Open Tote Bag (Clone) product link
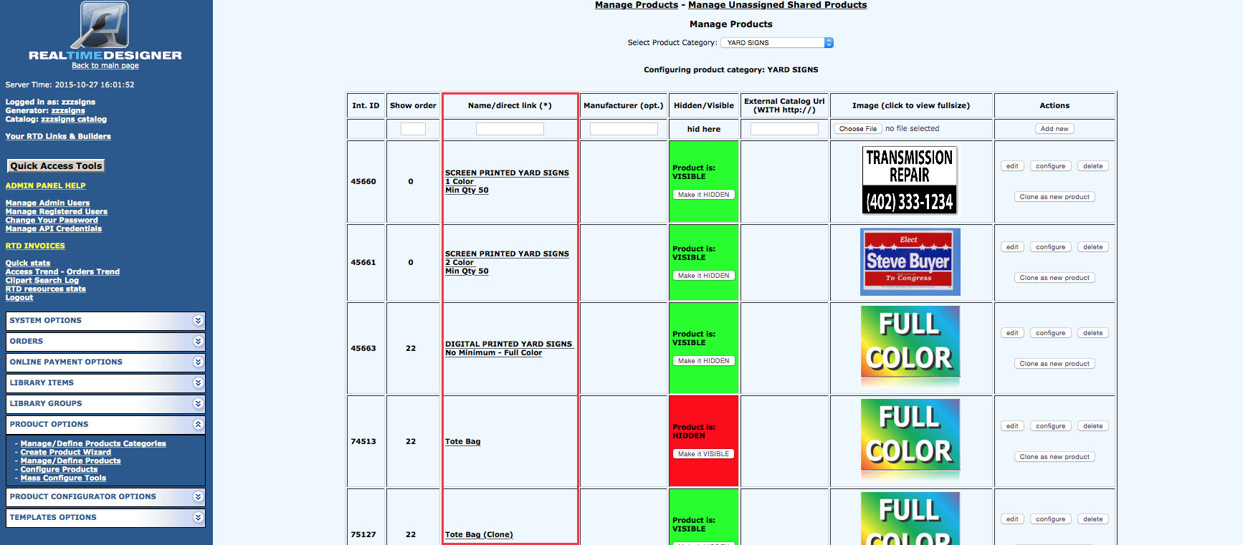 tap(479, 535)
